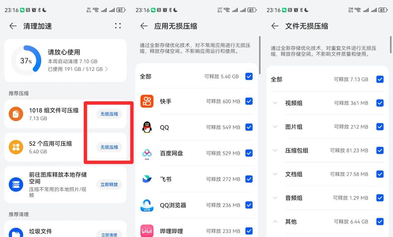Tap the Bluetooth icon on 文件无损压缩 screen
The height and width of the screenshot is (237, 393).
coord(302,10)
